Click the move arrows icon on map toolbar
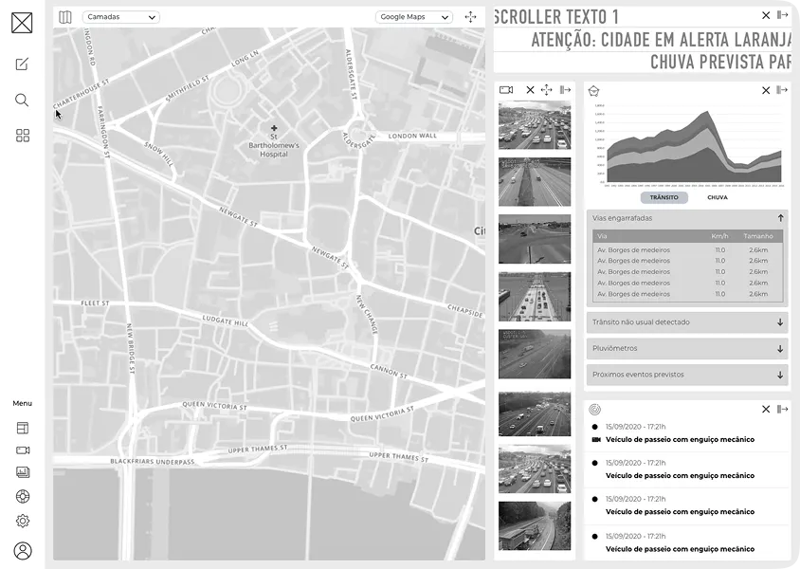The height and width of the screenshot is (569, 800). pos(471,17)
